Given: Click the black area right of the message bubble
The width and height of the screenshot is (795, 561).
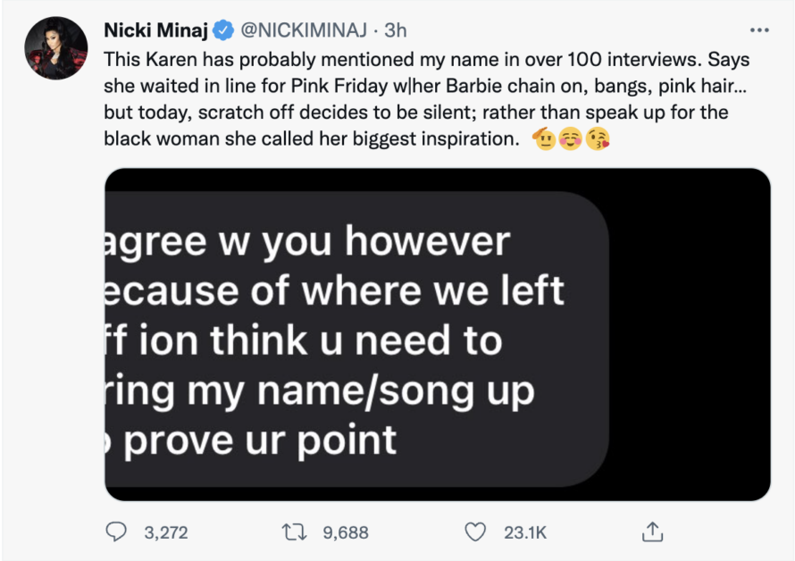Looking at the screenshot, I should tap(690, 335).
